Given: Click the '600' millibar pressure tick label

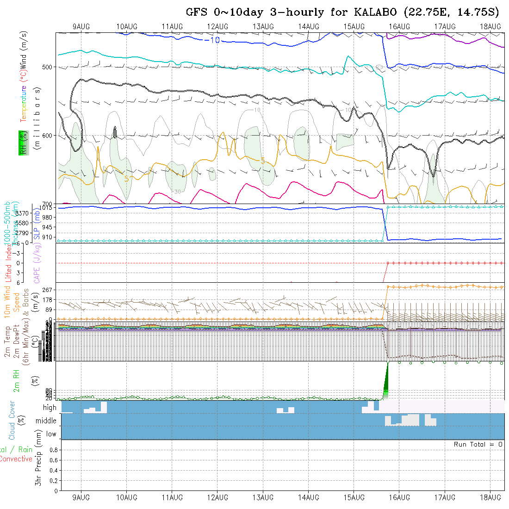Looking at the screenshot, I should 47,136.
